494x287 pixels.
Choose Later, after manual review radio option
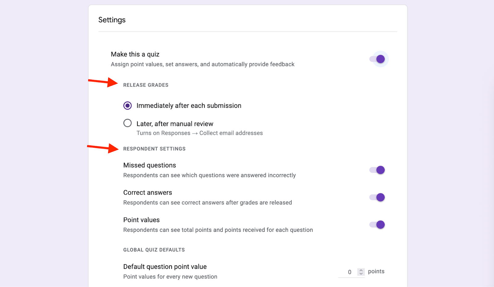point(128,123)
